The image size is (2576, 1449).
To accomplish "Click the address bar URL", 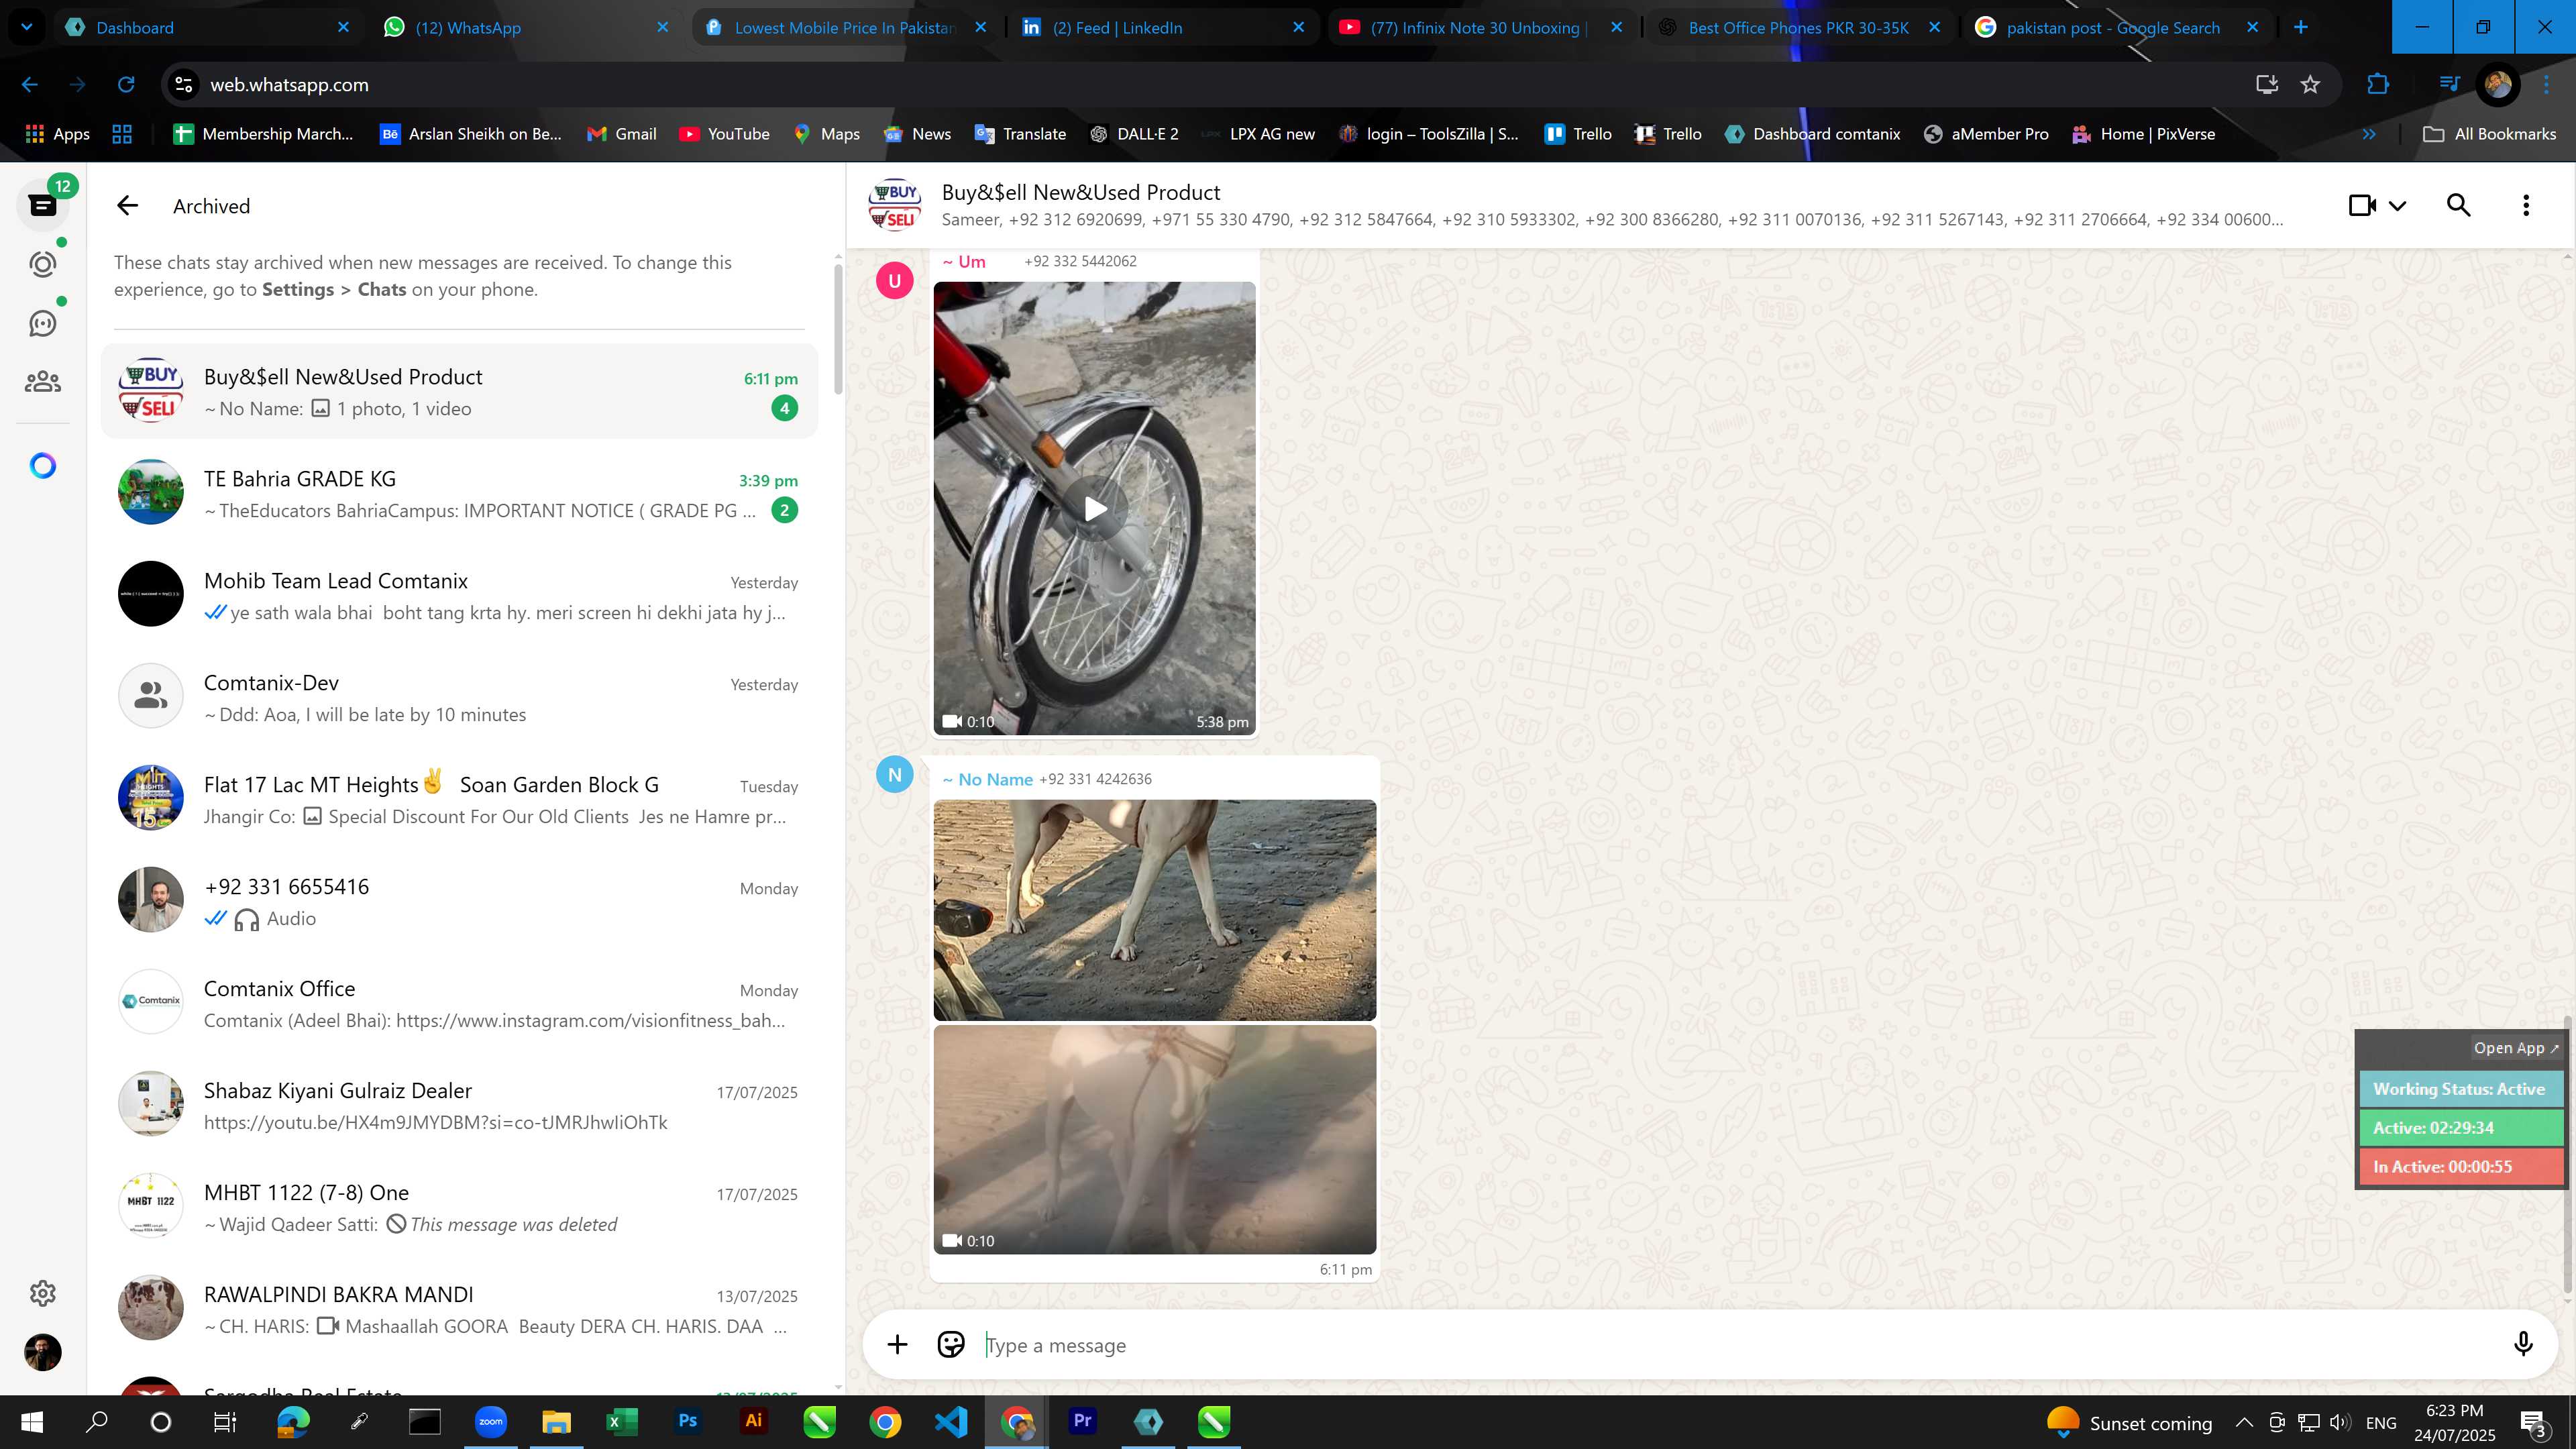I will pyautogui.click(x=289, y=85).
